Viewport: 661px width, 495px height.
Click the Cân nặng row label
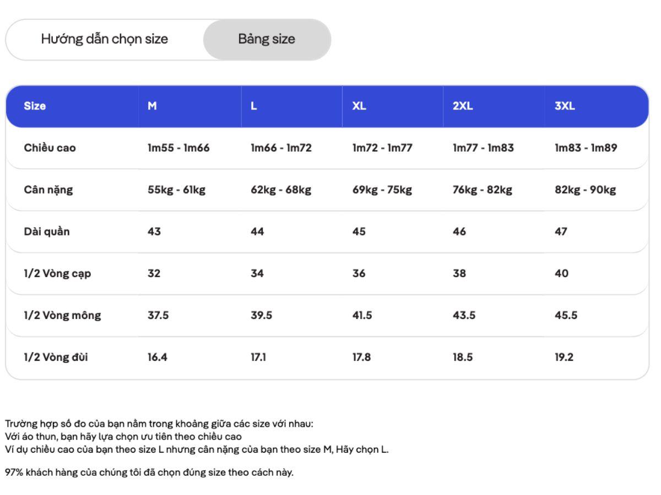(48, 190)
